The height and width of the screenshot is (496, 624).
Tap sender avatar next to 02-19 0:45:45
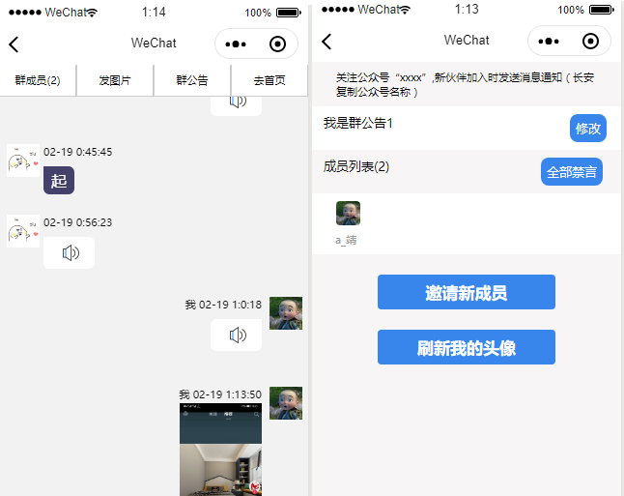(23, 160)
